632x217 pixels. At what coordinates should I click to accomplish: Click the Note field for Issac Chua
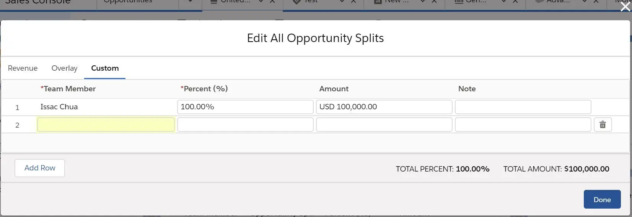pos(523,107)
